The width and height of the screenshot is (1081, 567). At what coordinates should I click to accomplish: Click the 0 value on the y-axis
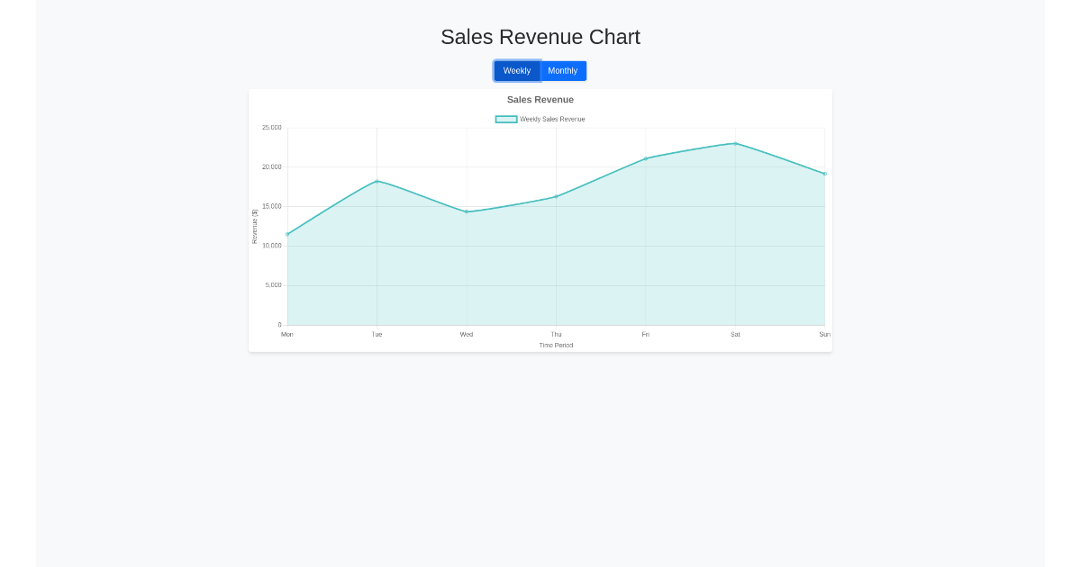tap(278, 324)
